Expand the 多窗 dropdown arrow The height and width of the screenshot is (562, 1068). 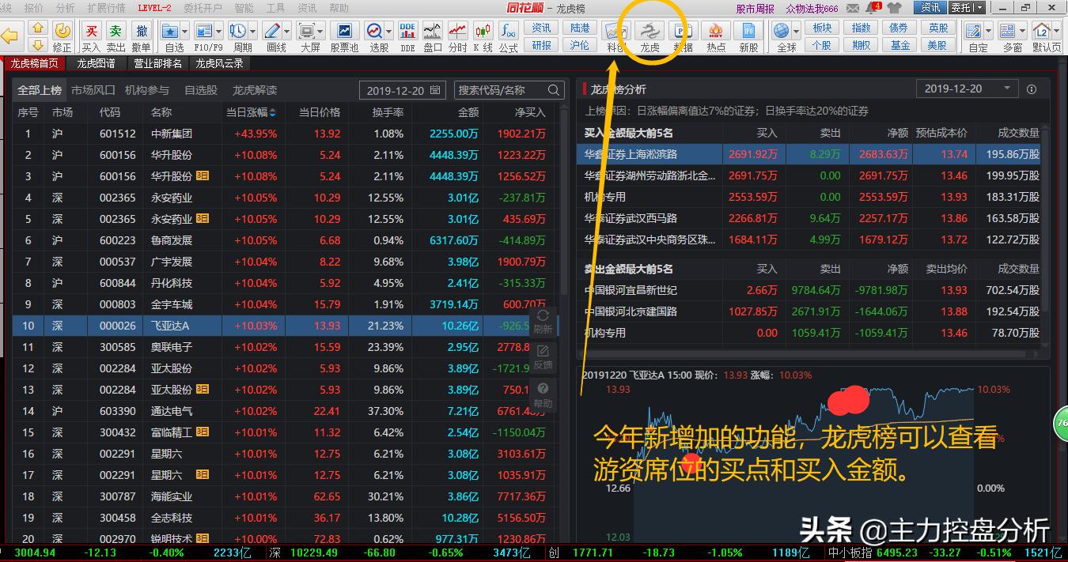click(1021, 32)
